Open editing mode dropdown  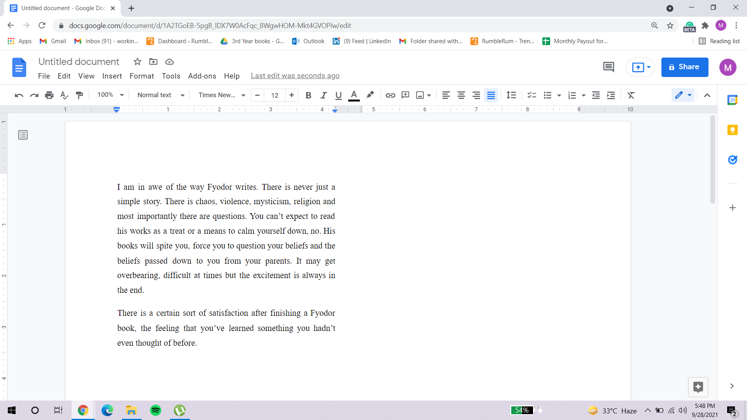tap(683, 95)
